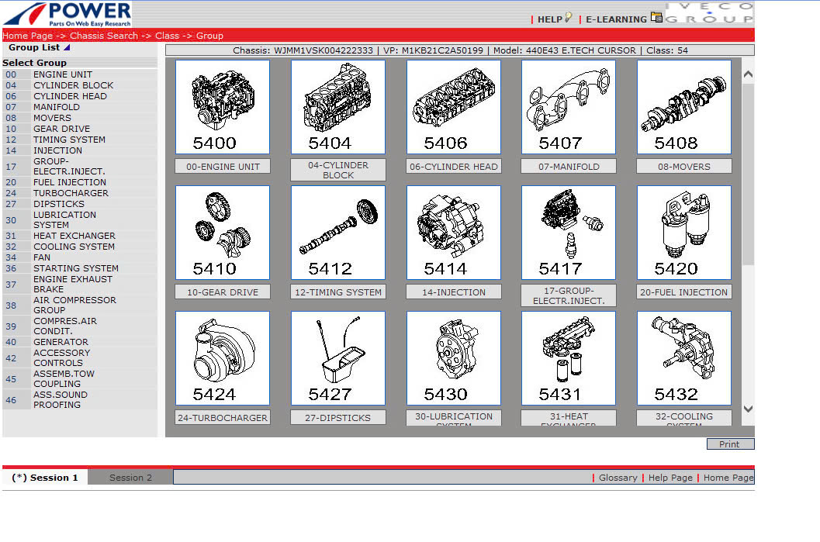The image size is (820, 542).
Task: Click the 07-MANIFOLD button
Action: [569, 166]
